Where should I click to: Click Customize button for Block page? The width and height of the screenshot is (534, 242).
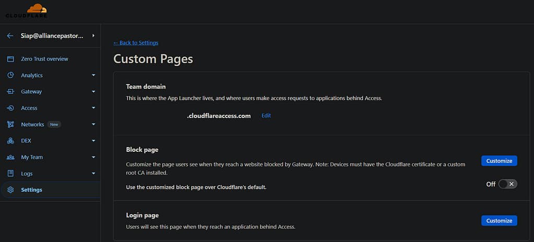click(x=499, y=161)
